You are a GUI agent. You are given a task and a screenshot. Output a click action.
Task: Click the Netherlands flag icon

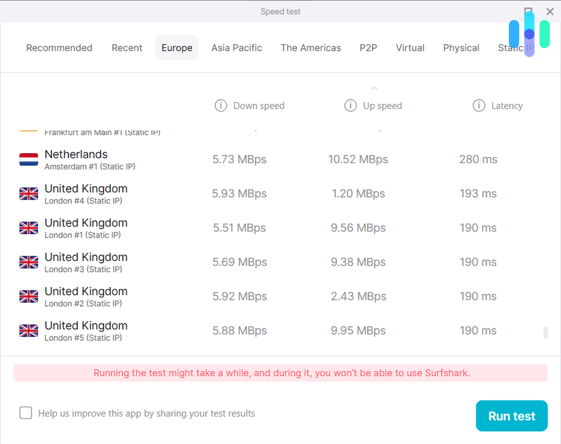pyautogui.click(x=29, y=159)
